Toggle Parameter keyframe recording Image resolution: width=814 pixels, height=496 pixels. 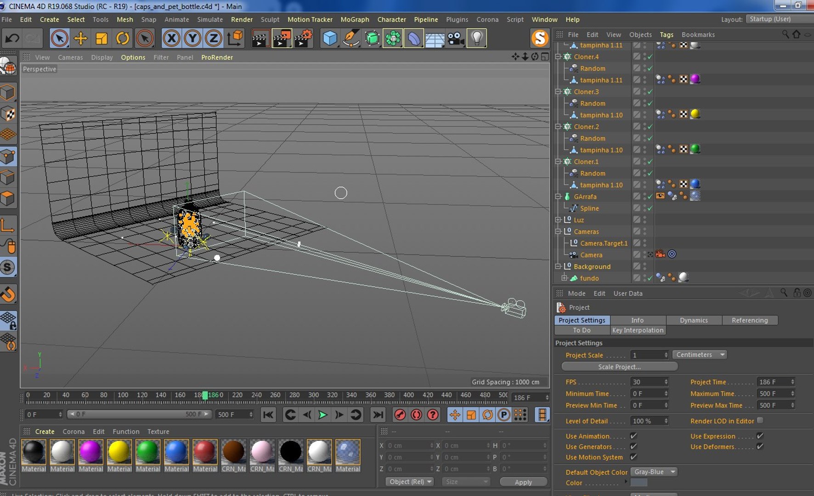(x=504, y=415)
